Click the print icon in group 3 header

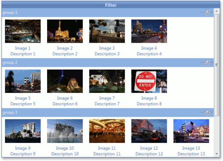click(207, 113)
